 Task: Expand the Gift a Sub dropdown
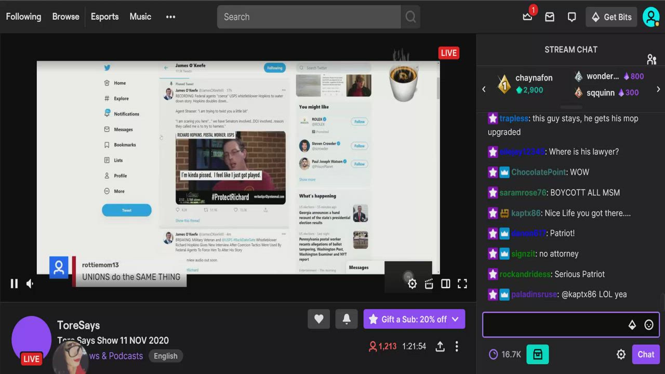(x=455, y=319)
